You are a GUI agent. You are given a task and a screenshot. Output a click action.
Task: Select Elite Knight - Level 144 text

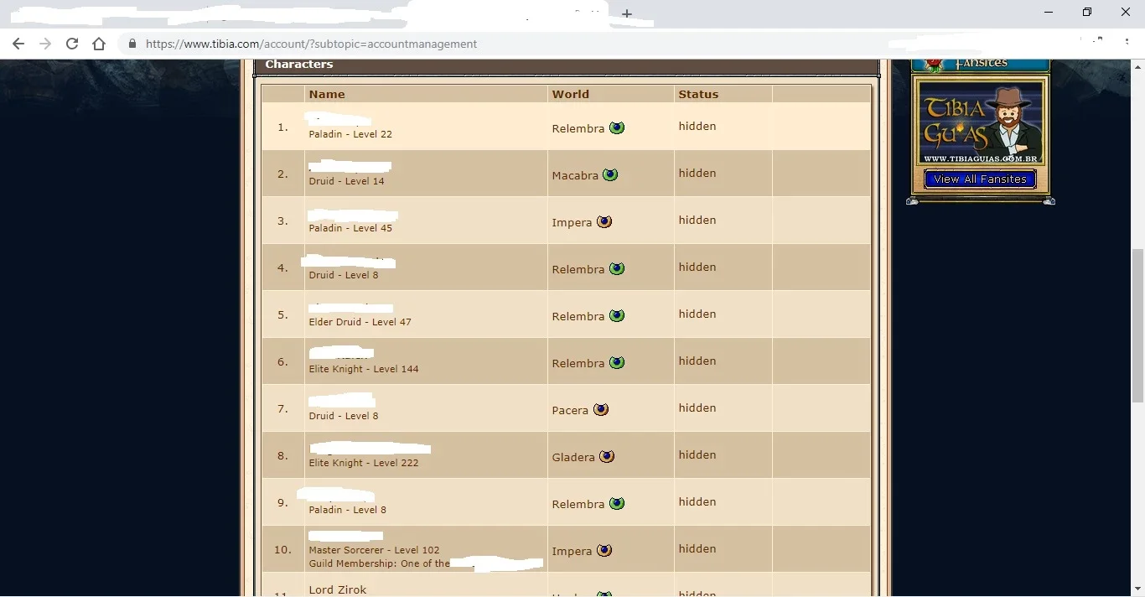tap(364, 369)
